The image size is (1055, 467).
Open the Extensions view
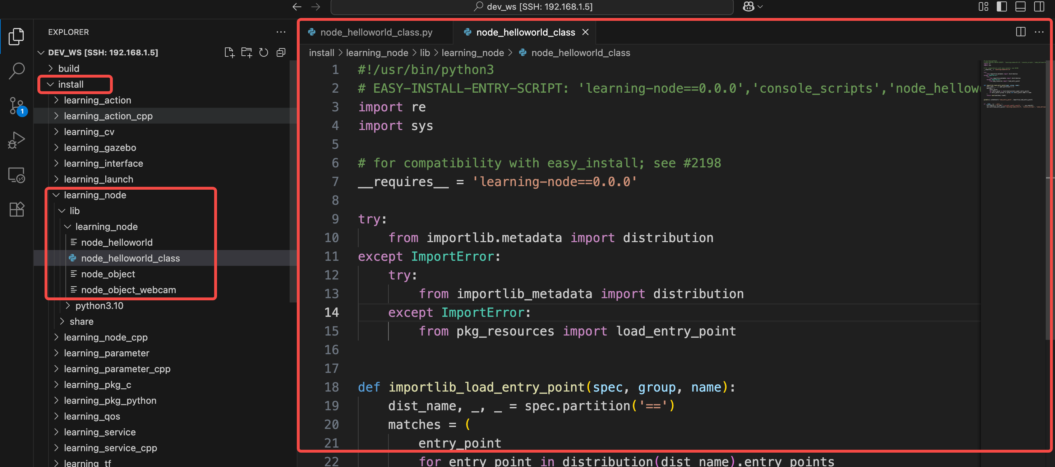pyautogui.click(x=17, y=209)
